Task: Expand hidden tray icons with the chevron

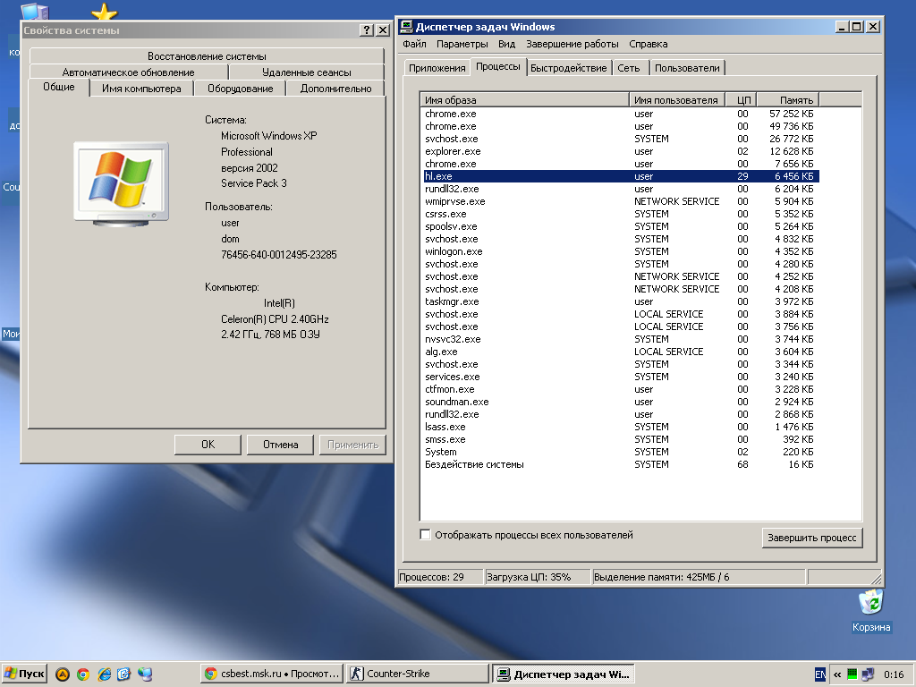Action: pyautogui.click(x=837, y=674)
